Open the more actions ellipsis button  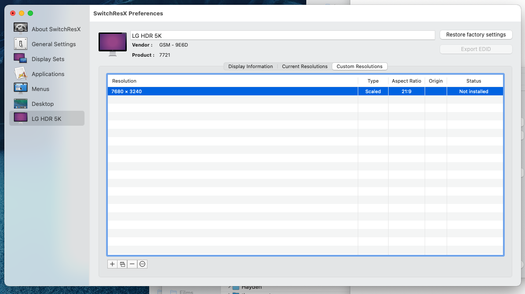click(x=142, y=264)
